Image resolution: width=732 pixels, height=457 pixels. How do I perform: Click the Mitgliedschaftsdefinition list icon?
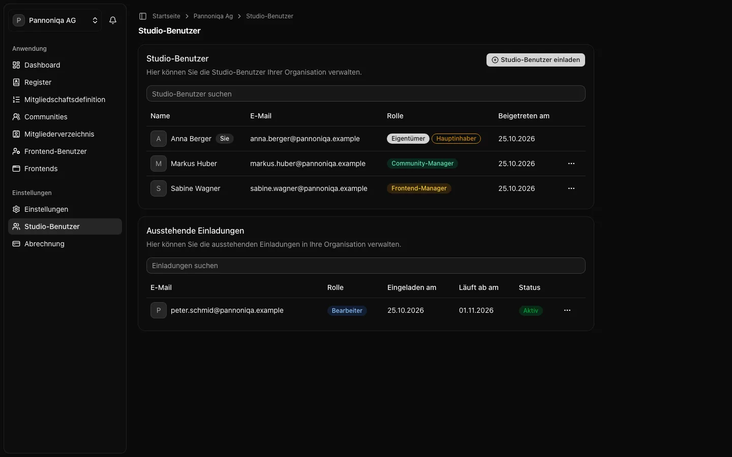(16, 100)
